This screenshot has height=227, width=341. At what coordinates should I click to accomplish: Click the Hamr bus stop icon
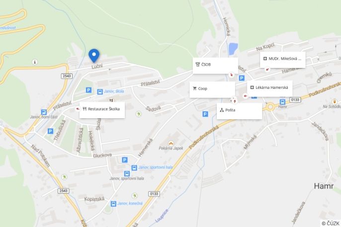(282, 102)
